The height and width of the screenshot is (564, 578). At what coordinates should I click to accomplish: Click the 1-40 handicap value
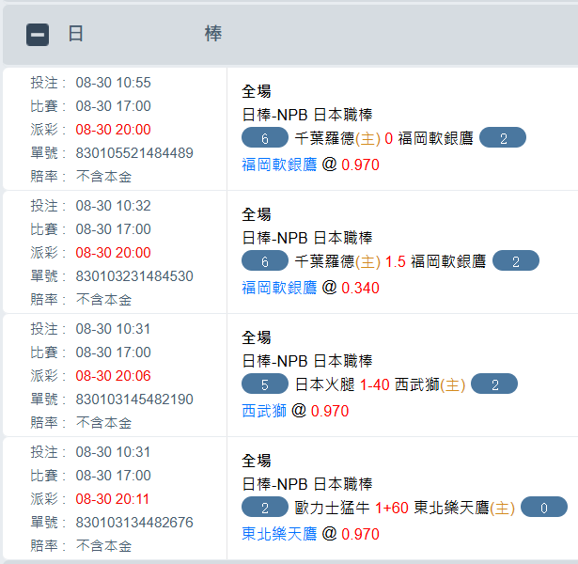pos(374,384)
